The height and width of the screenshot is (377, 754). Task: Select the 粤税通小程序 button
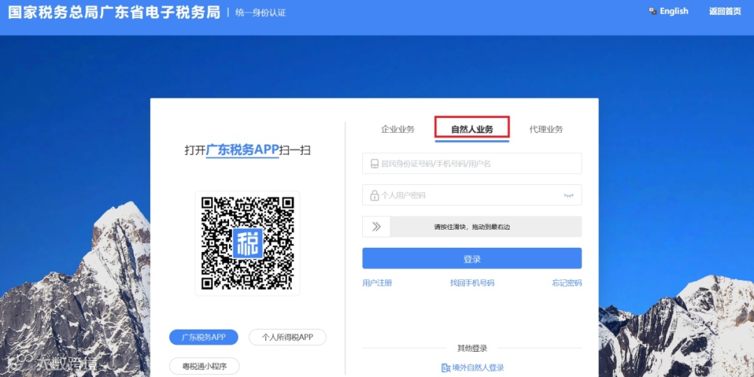click(204, 367)
